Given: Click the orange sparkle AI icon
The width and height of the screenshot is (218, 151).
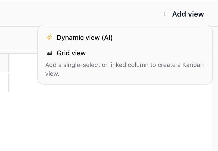Looking at the screenshot, I should 49,37.
